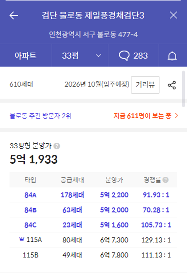Screen dimensions: 187x273
Task: Click 2026년 10월(입주예정) move-in date
Action: [97, 85]
